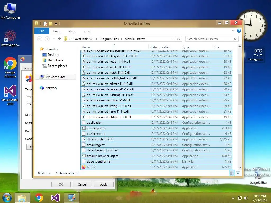Image resolution: width=271 pixels, height=203 pixels.
Task: Open the pinned taskbar item with a monitor icon
Action: pos(71,198)
